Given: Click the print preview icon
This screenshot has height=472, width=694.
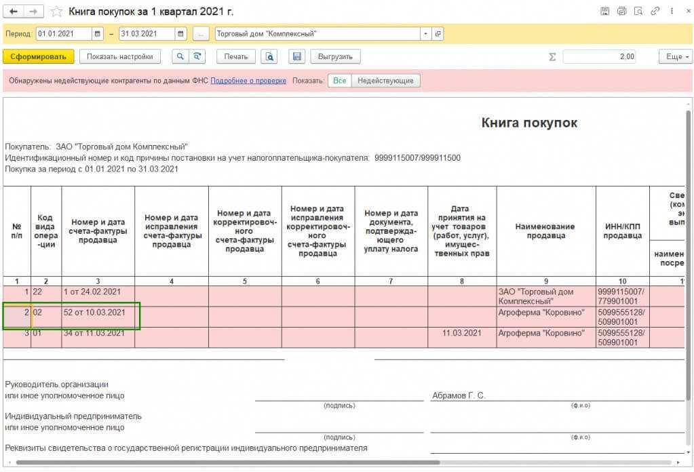Looking at the screenshot, I should pyautogui.click(x=269, y=57).
